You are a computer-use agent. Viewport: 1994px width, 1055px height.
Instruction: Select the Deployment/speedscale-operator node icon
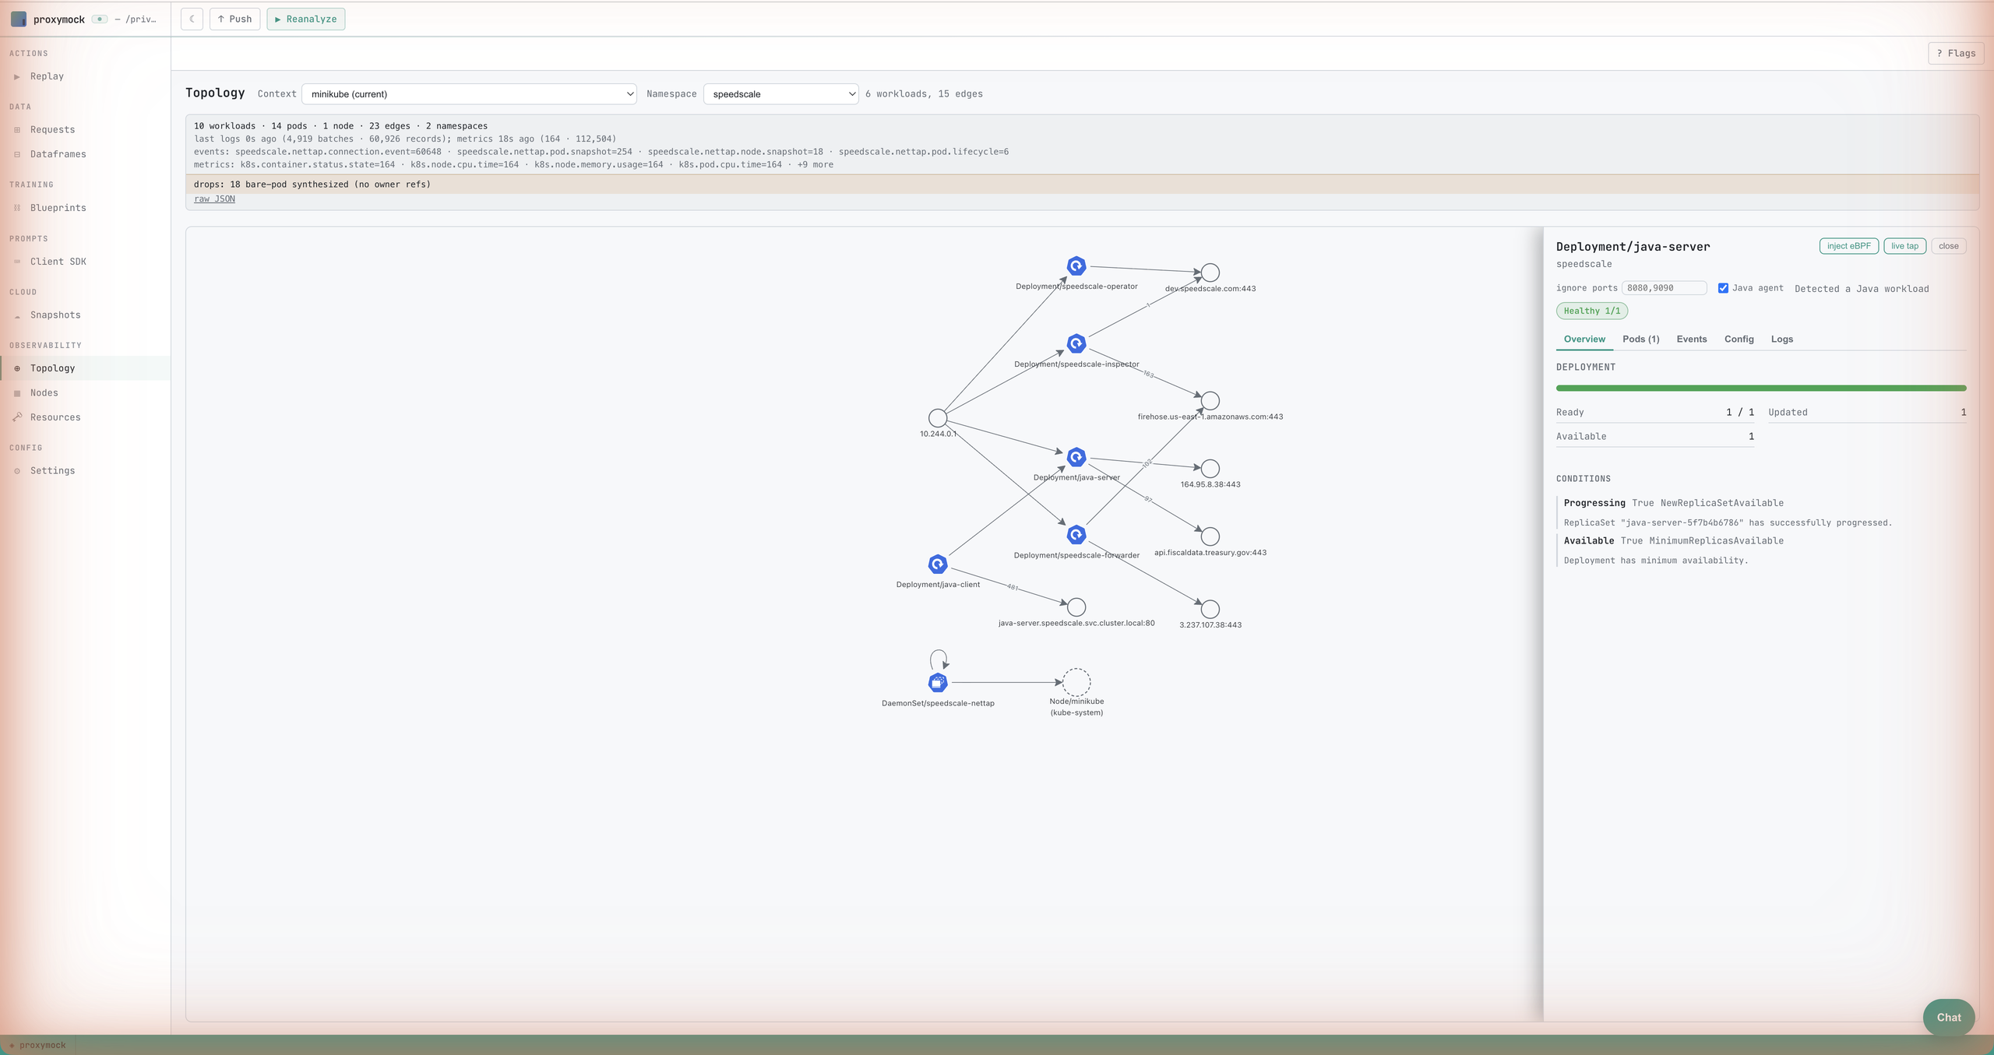pyautogui.click(x=1076, y=266)
